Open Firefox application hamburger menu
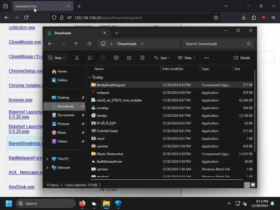Image resolution: width=280 pixels, height=210 pixels. [x=273, y=17]
